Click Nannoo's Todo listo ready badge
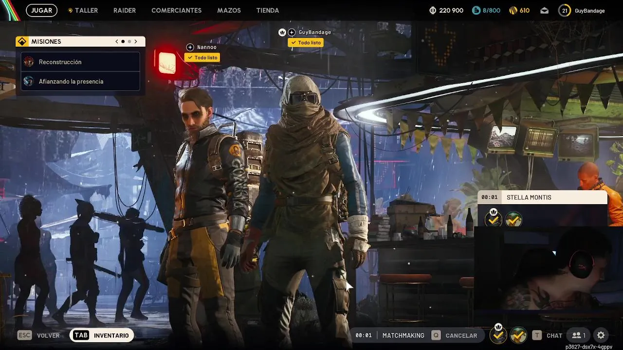The height and width of the screenshot is (350, 623). [x=202, y=57]
